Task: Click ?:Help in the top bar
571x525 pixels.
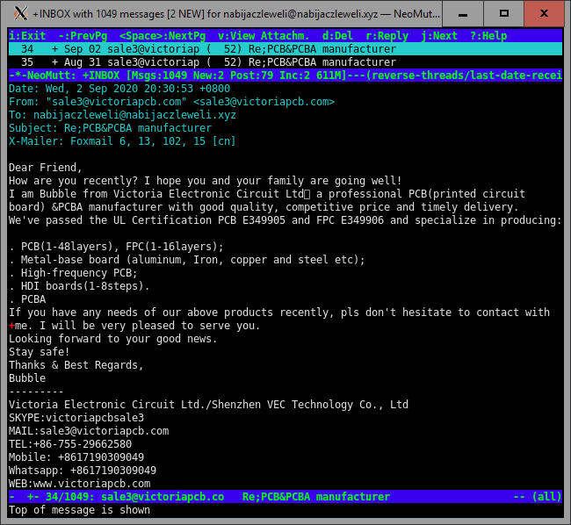Action: [489, 36]
